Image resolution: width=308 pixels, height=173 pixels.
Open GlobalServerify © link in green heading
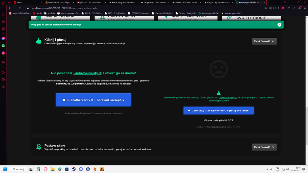pos(87,73)
